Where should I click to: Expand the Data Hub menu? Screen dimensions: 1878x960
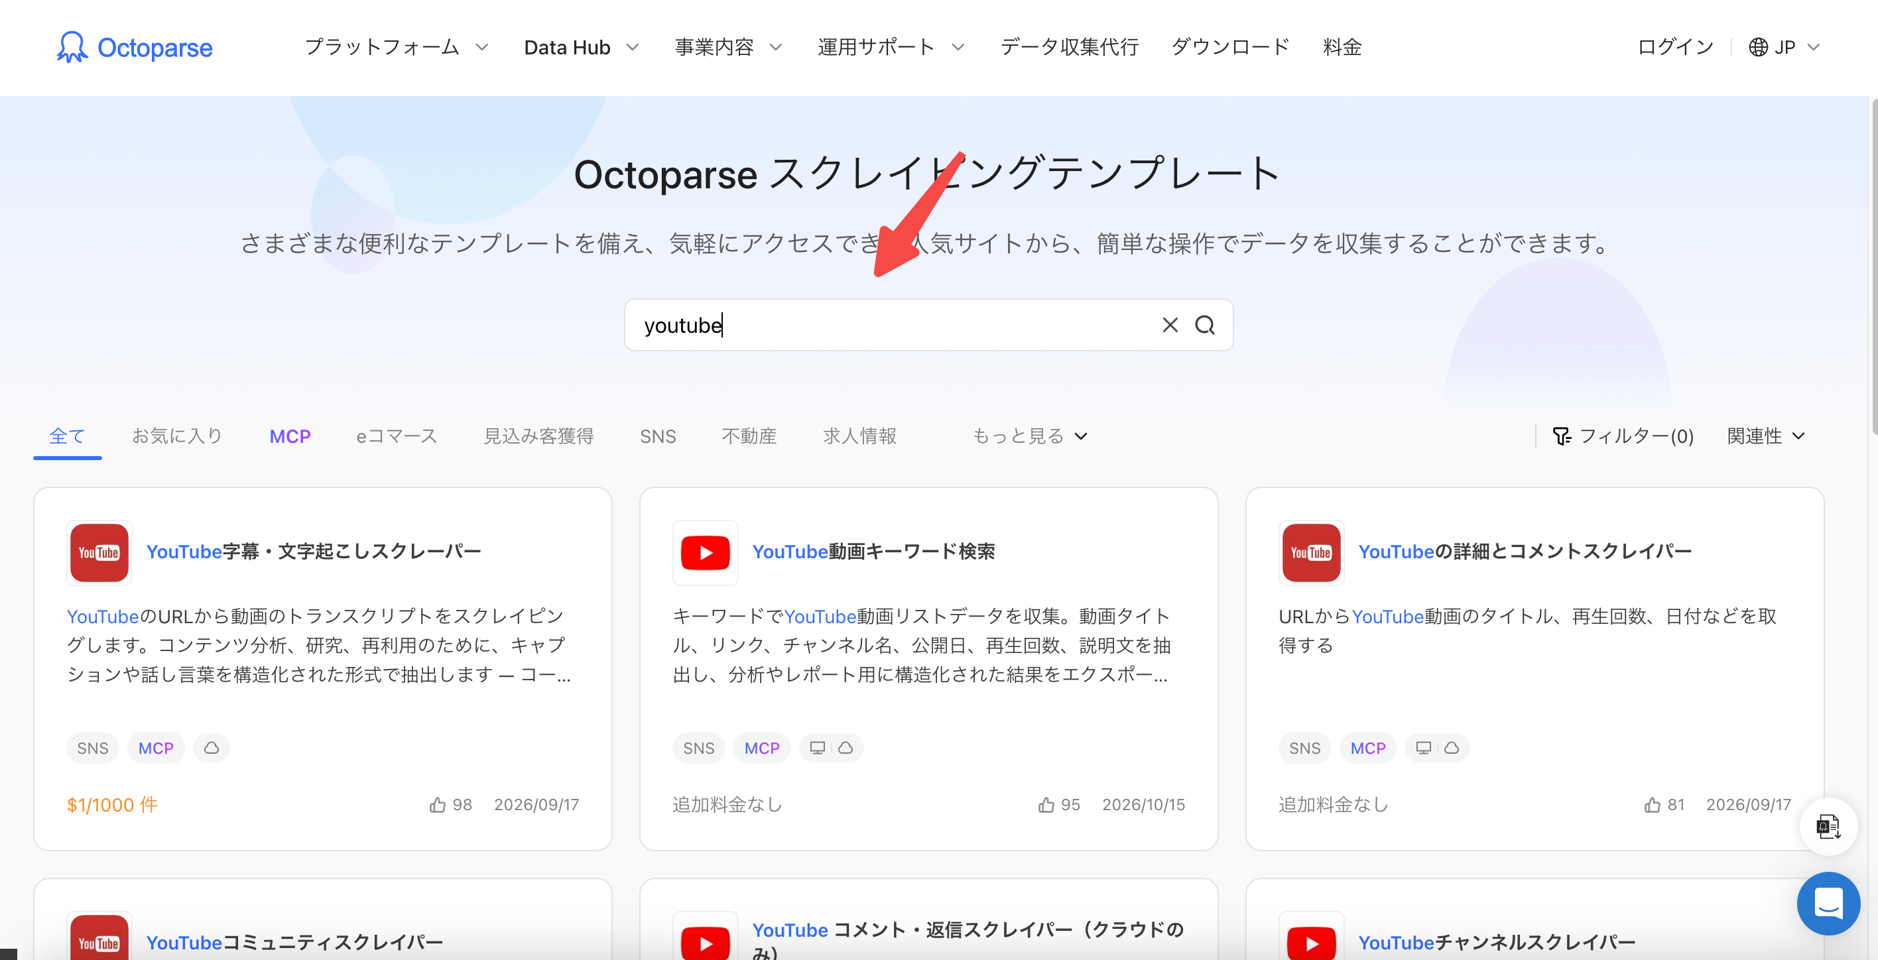coord(581,47)
